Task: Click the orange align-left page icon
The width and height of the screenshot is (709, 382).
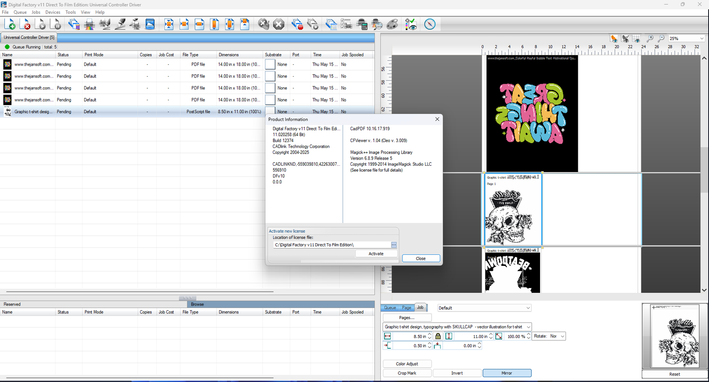Action: [x=184, y=24]
